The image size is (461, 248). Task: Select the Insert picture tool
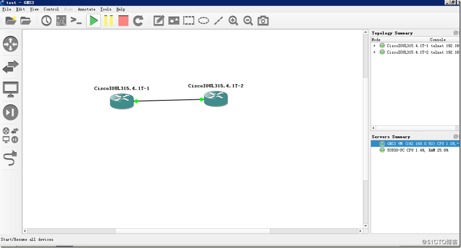pos(174,21)
